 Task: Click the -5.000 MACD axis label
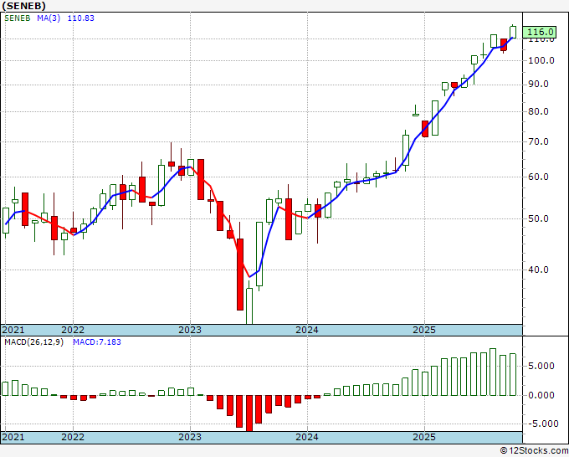pos(542,424)
